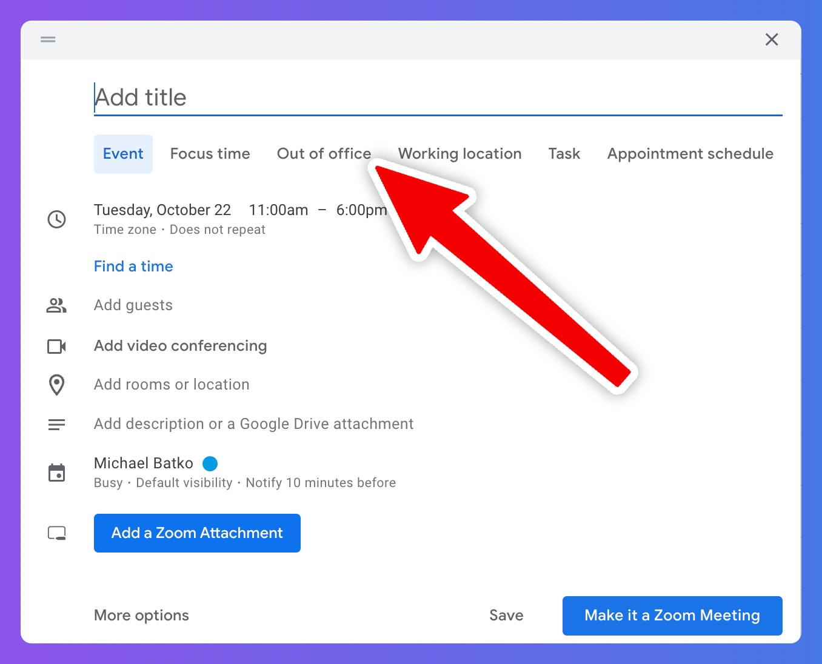Open the 6:00pm end time picker
822x664 pixels.
(361, 210)
